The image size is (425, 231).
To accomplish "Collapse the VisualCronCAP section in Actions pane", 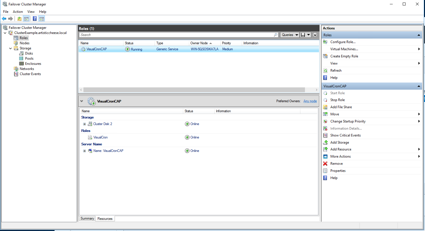I will (x=419, y=86).
